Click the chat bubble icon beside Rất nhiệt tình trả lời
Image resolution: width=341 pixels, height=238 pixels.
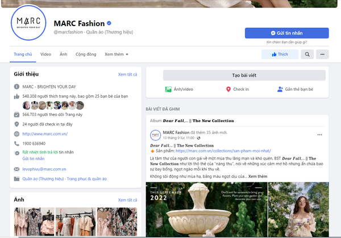coord(16,153)
